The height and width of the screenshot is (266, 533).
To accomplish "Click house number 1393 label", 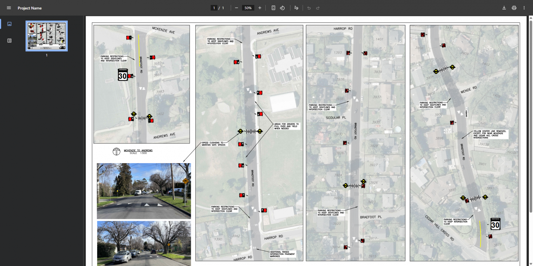I will 338,53.
